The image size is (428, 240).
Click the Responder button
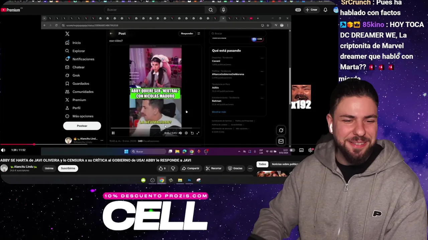tap(187, 33)
